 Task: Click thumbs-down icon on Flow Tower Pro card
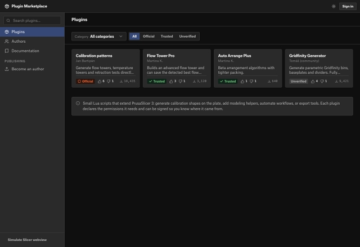pyautogui.click(x=180, y=81)
